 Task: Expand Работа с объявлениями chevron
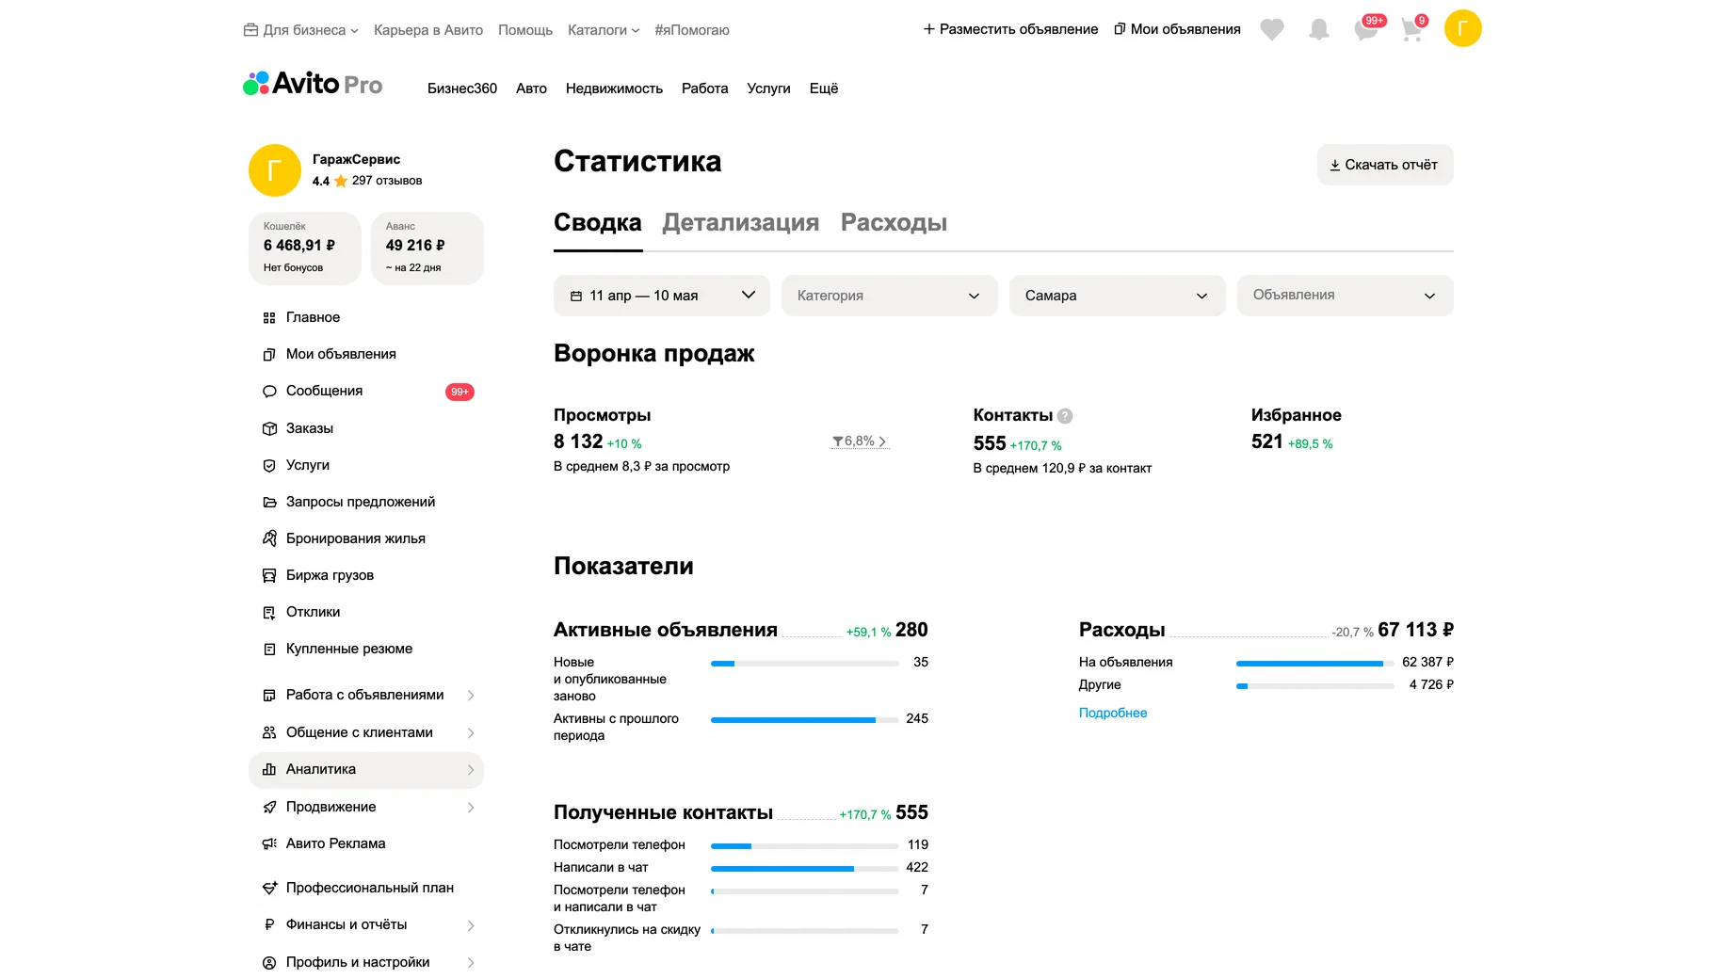471,696
